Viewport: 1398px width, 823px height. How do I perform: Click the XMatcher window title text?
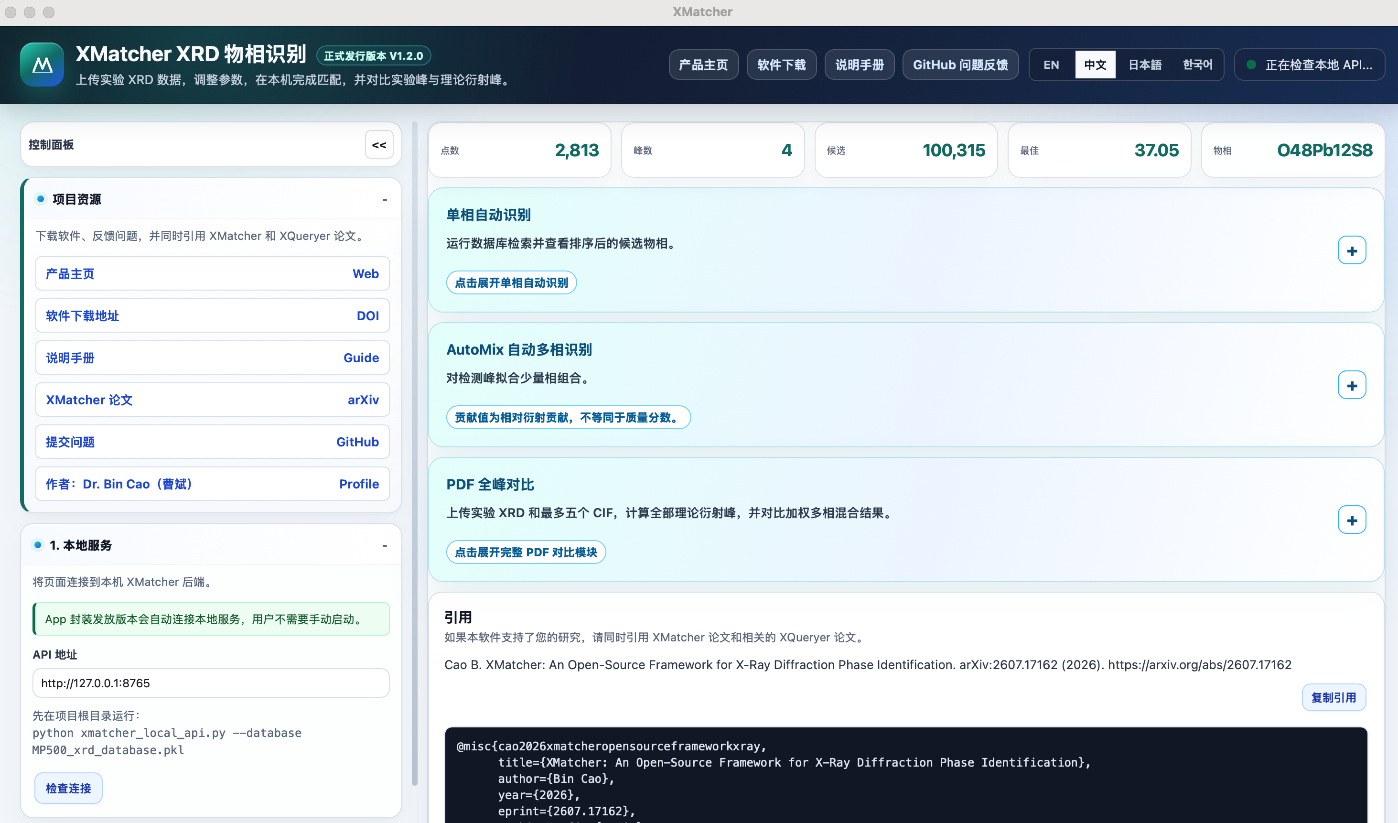pyautogui.click(x=702, y=11)
